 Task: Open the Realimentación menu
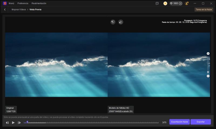39,3
